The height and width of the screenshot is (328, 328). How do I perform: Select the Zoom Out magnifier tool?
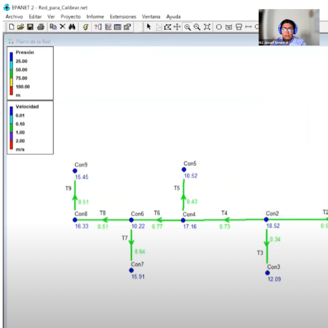(197, 27)
